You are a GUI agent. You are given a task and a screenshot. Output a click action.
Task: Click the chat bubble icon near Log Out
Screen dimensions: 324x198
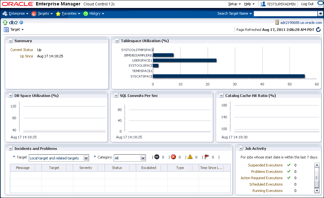320,4
